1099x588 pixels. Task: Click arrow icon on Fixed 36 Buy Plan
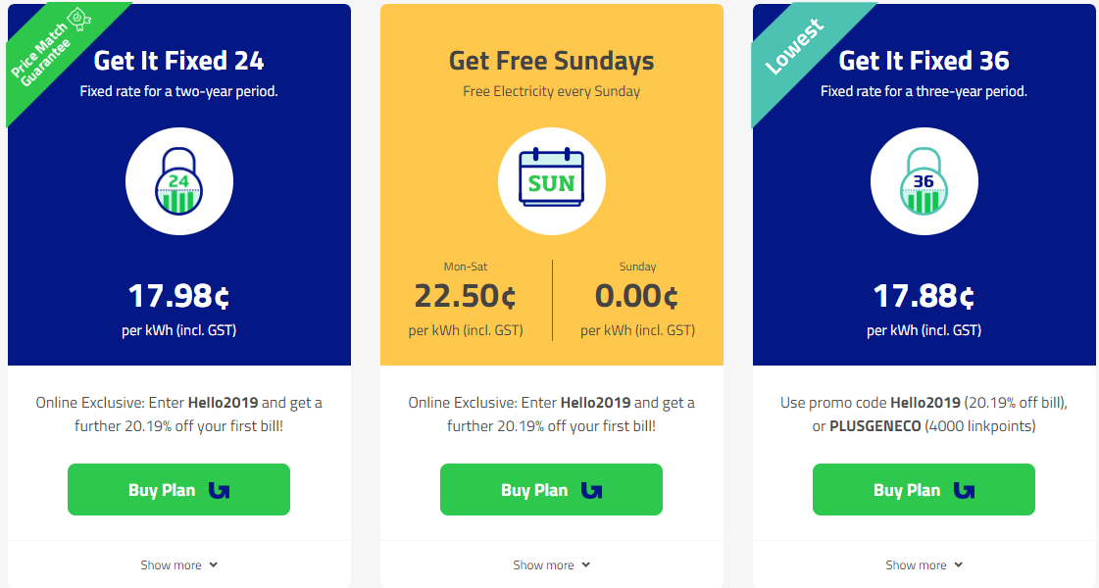click(964, 490)
